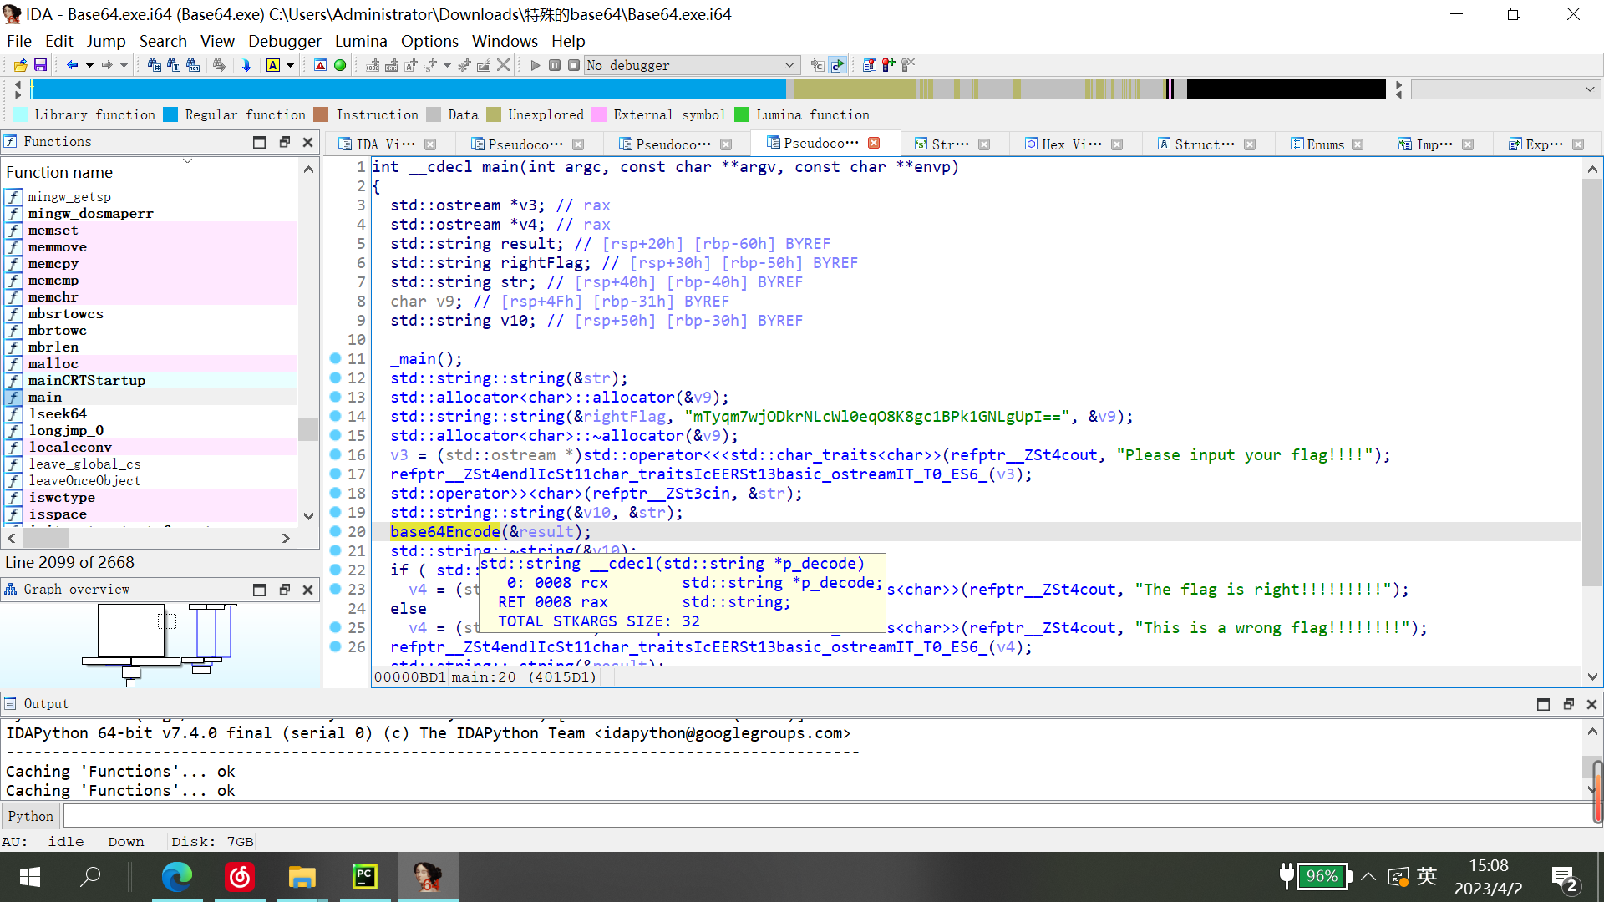Click the blue down arrow icon

click(x=246, y=65)
